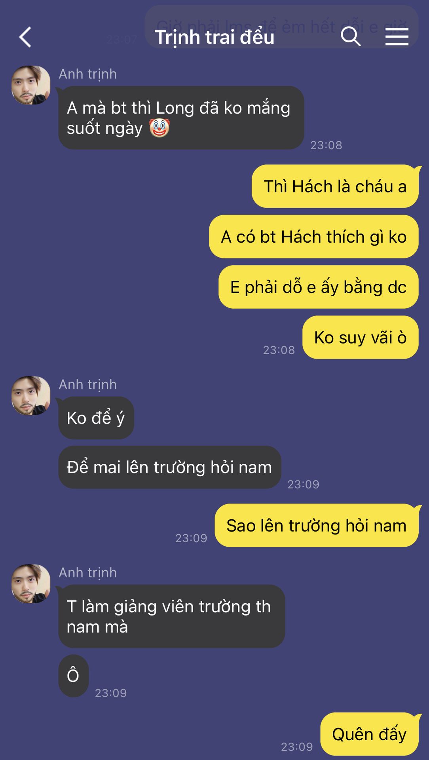This screenshot has height=760, width=429.
Task: Open the hamburger menu icon
Action: click(x=397, y=37)
